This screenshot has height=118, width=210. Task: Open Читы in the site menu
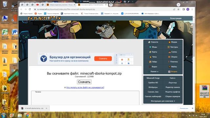153,57
